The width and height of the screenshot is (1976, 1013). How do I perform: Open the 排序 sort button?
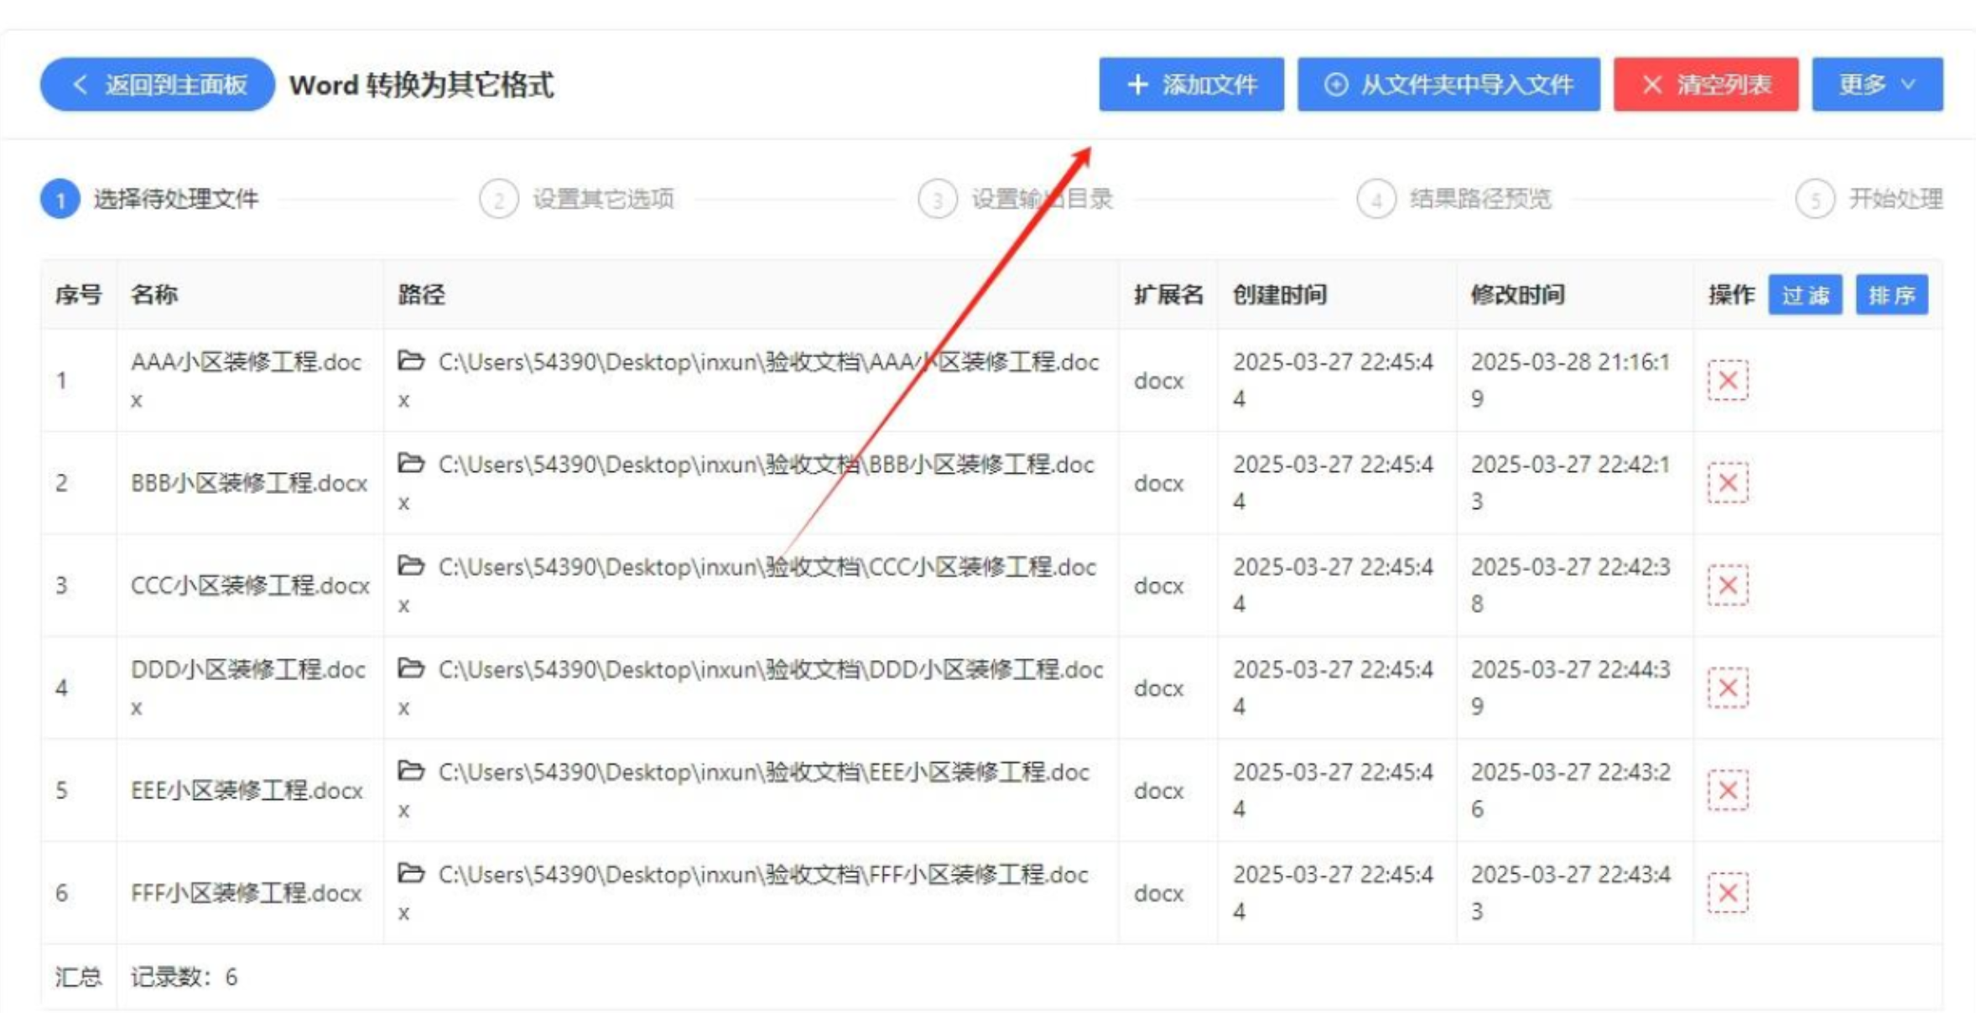pos(1891,295)
